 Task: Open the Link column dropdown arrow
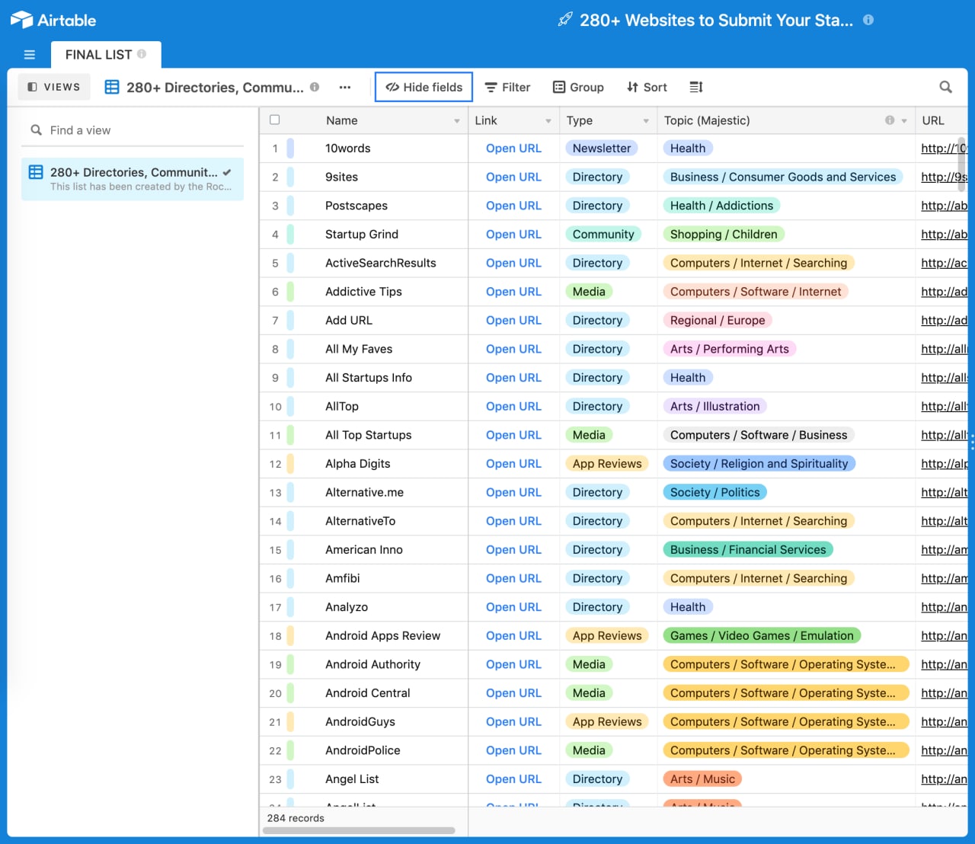548,121
